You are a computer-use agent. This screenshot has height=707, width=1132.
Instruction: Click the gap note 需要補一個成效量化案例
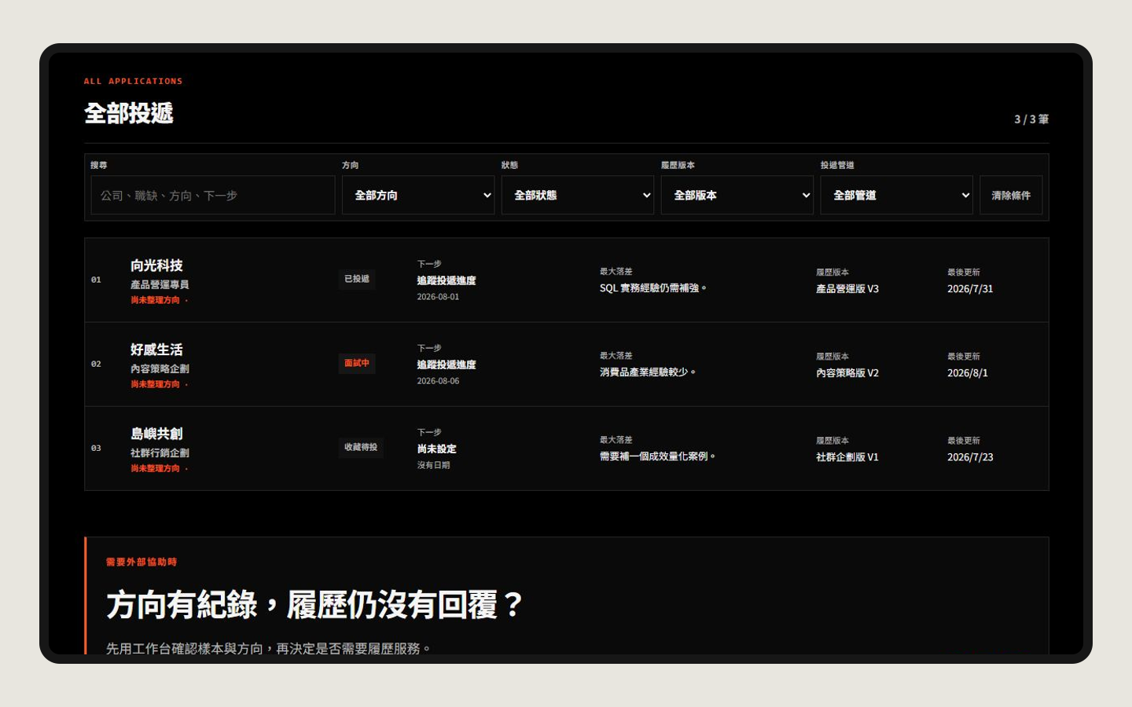click(x=657, y=456)
